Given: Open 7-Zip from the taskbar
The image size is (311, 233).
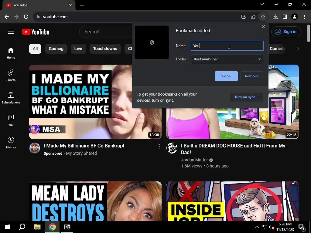Looking at the screenshot, I should tap(67, 227).
